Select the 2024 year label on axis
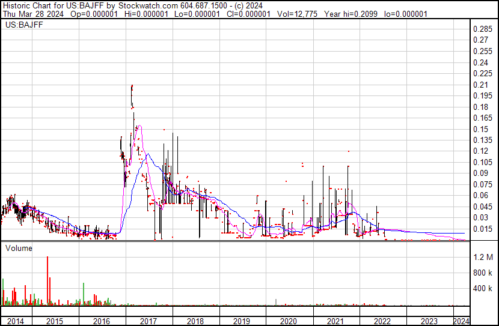The width and height of the screenshot is (499, 326). point(461,321)
